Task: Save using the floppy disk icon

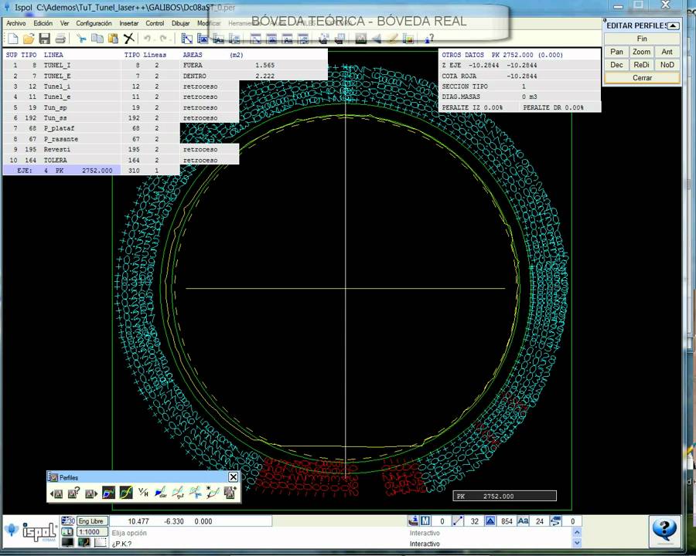Action: click(44, 39)
